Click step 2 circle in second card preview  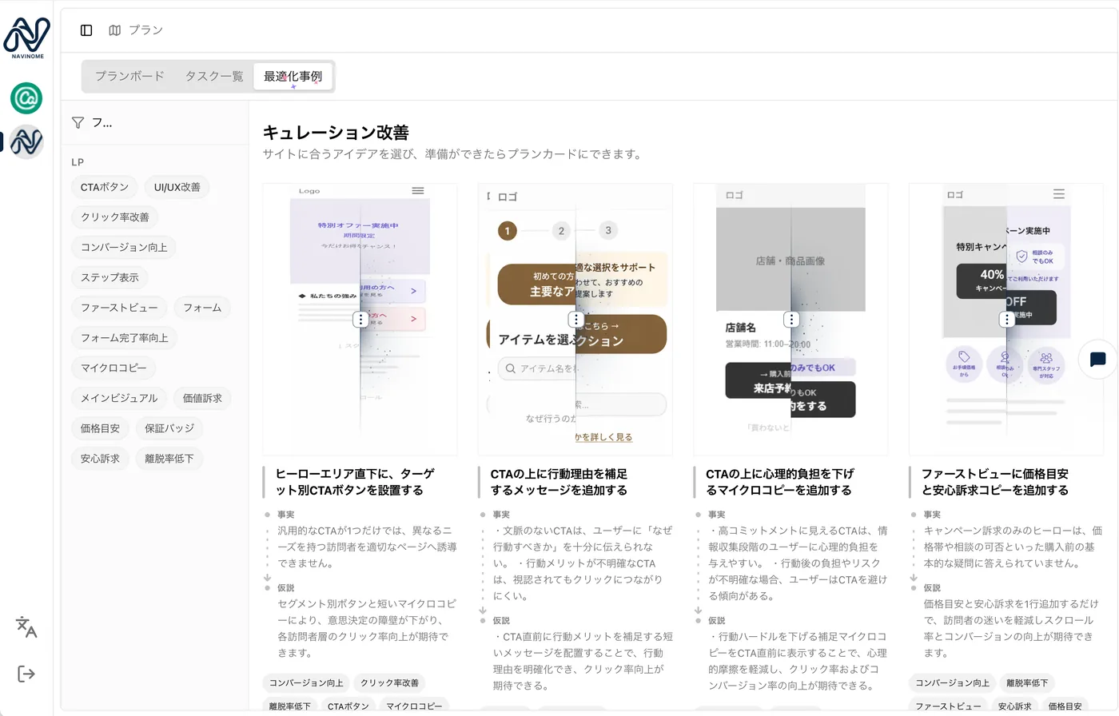561,231
